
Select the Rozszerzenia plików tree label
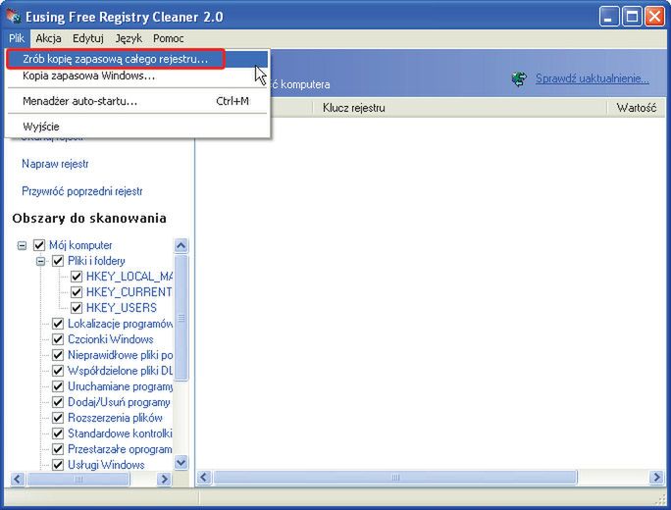(x=115, y=418)
